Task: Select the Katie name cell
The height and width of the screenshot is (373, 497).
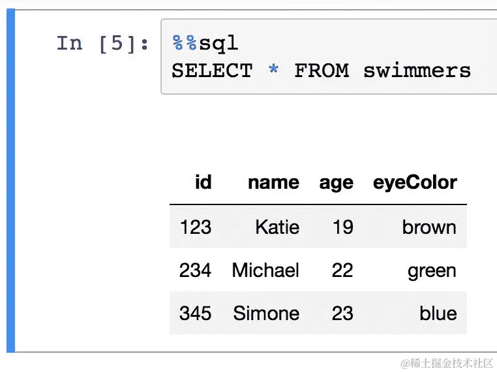Action: 277,227
